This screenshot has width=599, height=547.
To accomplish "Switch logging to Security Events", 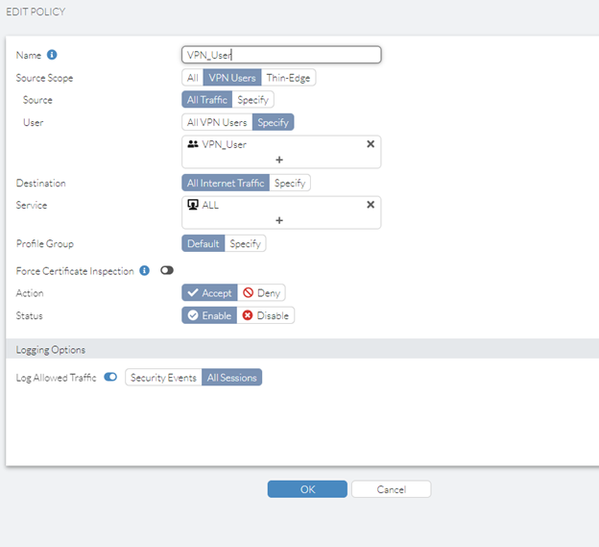I will (163, 378).
